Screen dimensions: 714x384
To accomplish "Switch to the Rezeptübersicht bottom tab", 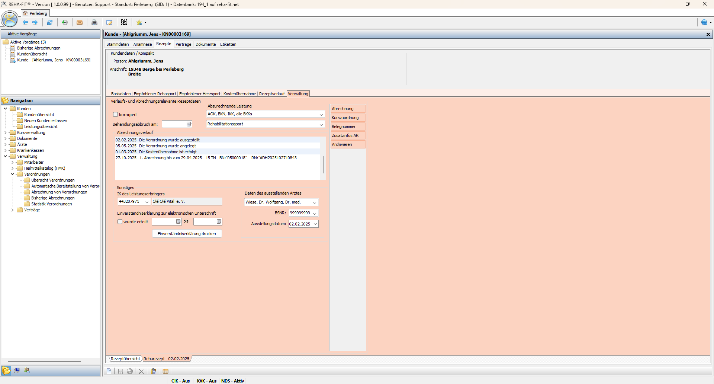I will [x=125, y=359].
